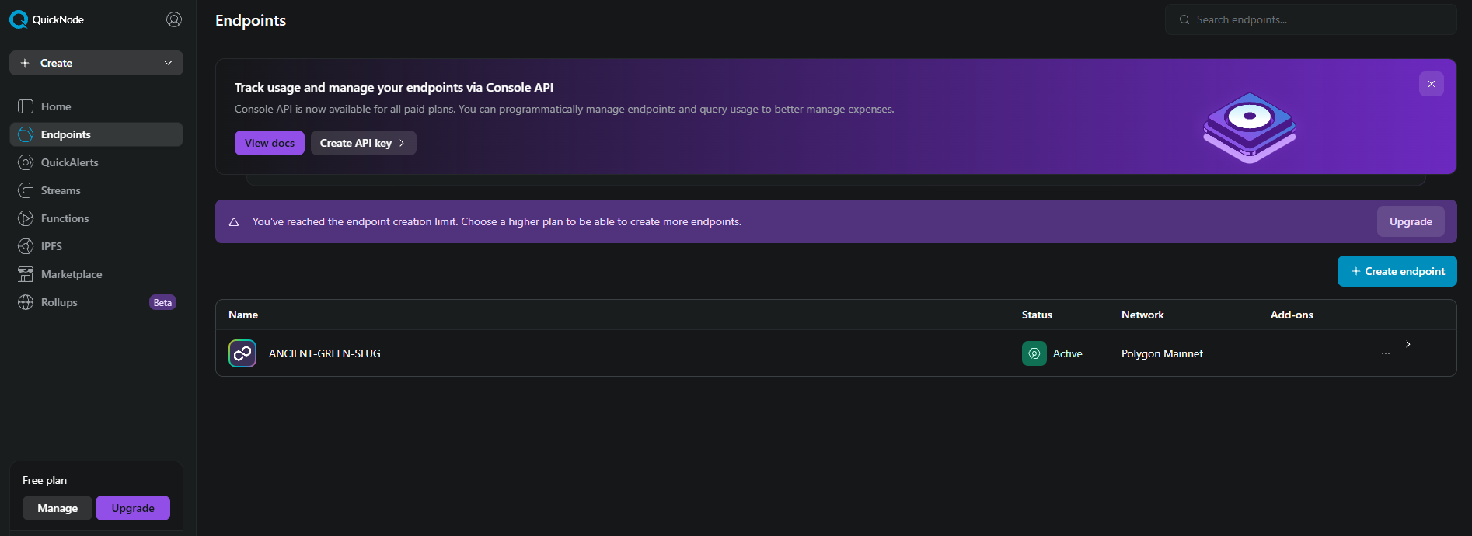Open the user account profile icon
Screen dimensions: 1472x536
coord(174,19)
